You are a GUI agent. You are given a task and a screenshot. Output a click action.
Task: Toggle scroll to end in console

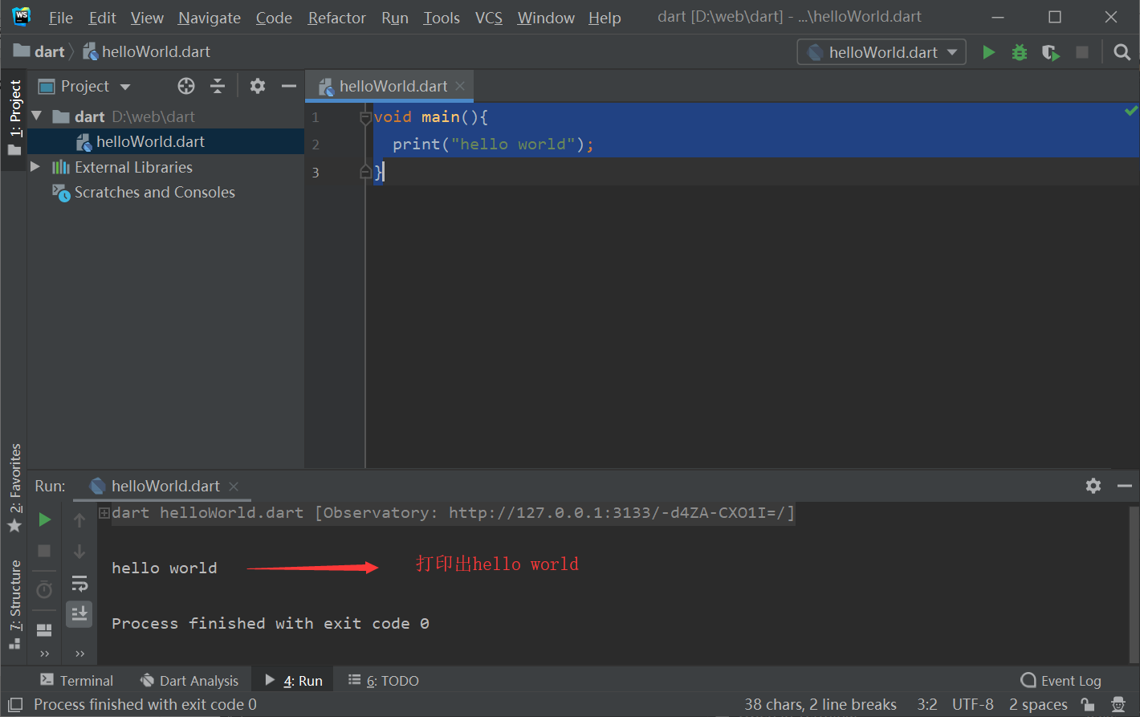point(79,613)
